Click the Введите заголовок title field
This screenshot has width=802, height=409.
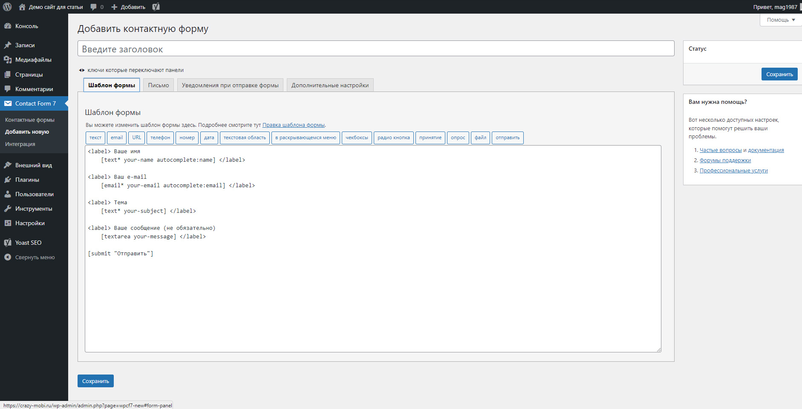375,49
